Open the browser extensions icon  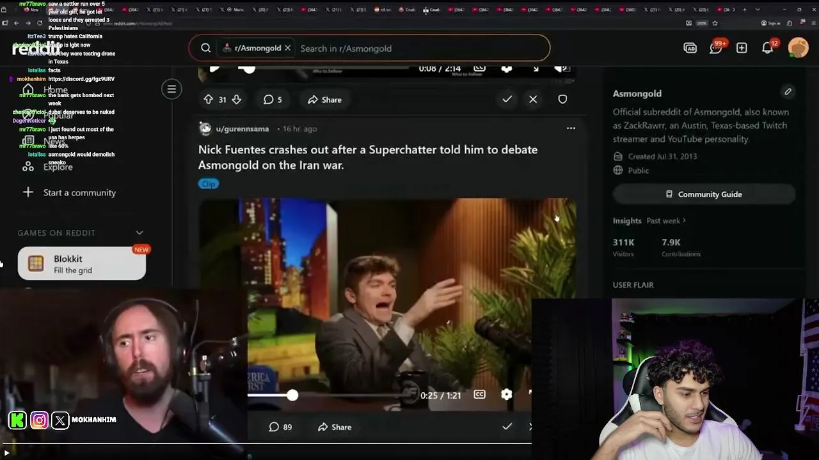(789, 23)
